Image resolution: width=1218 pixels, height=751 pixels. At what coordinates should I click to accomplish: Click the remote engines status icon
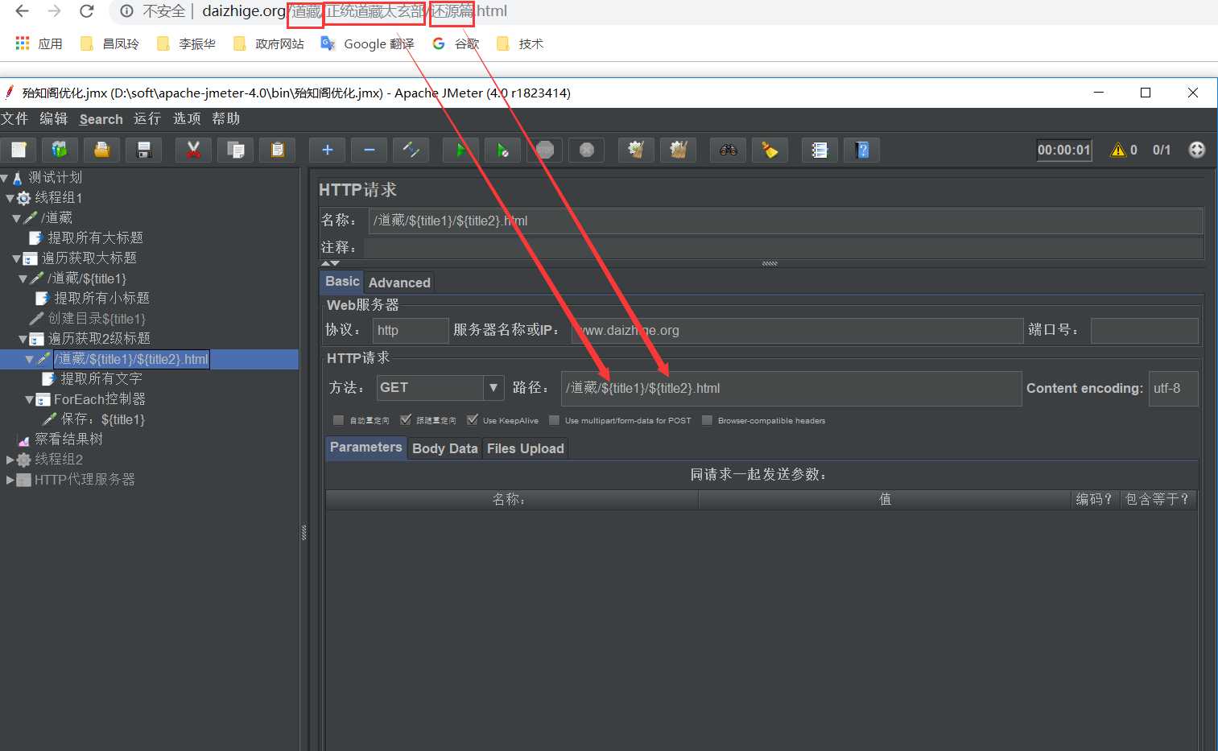(1197, 150)
